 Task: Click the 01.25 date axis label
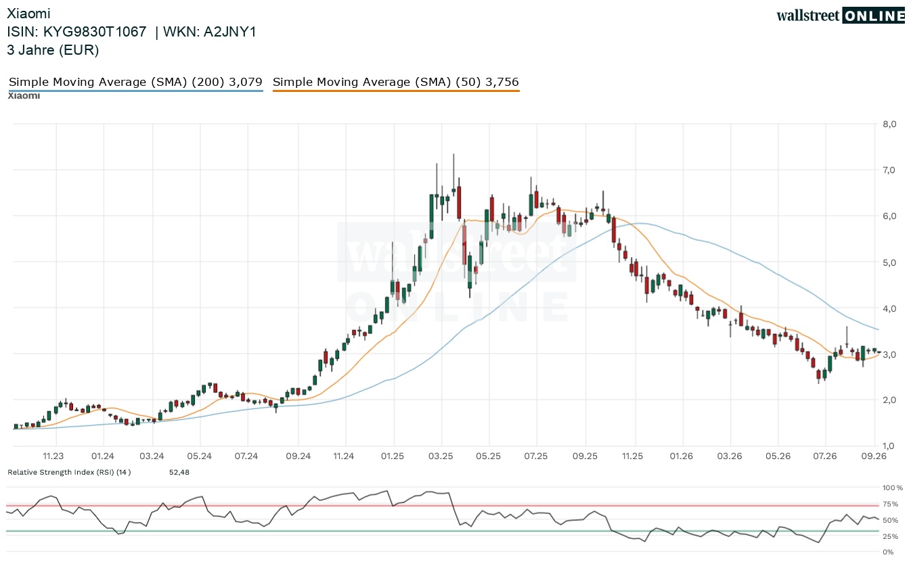click(393, 456)
